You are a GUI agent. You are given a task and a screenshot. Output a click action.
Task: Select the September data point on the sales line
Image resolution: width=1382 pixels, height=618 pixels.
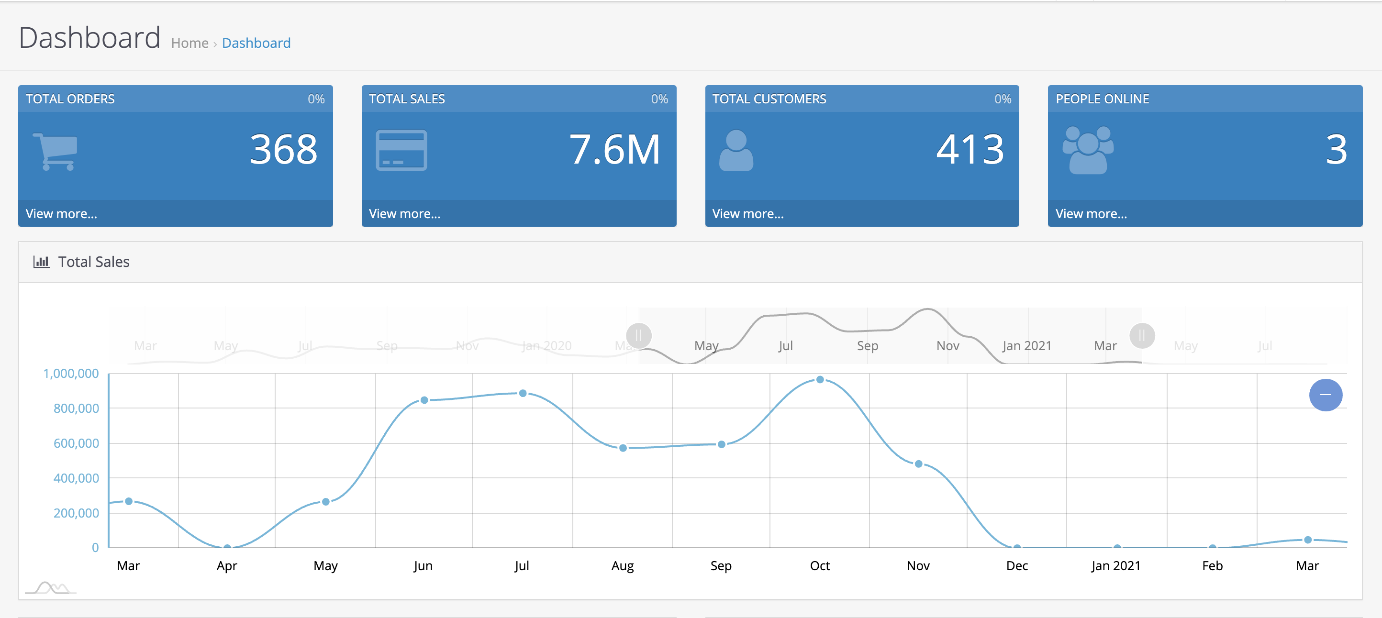click(722, 444)
